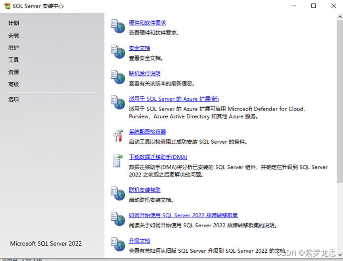Image resolution: width=343 pixels, height=261 pixels.
Task: Click the vertical scrollbar thumb
Action: click(x=340, y=101)
